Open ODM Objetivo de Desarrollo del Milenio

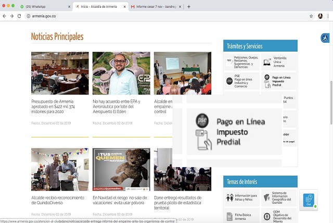click(x=279, y=216)
